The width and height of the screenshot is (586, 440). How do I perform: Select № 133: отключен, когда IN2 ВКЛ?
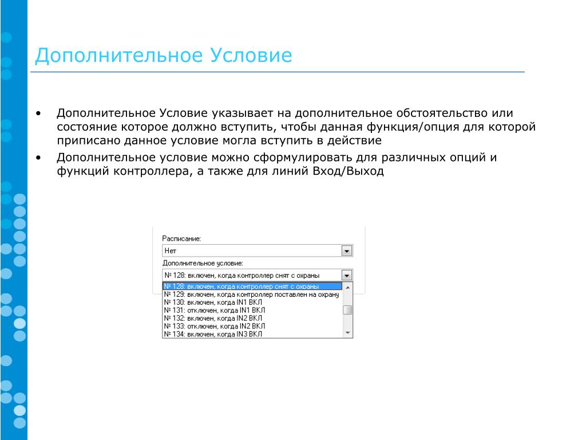coord(252,326)
